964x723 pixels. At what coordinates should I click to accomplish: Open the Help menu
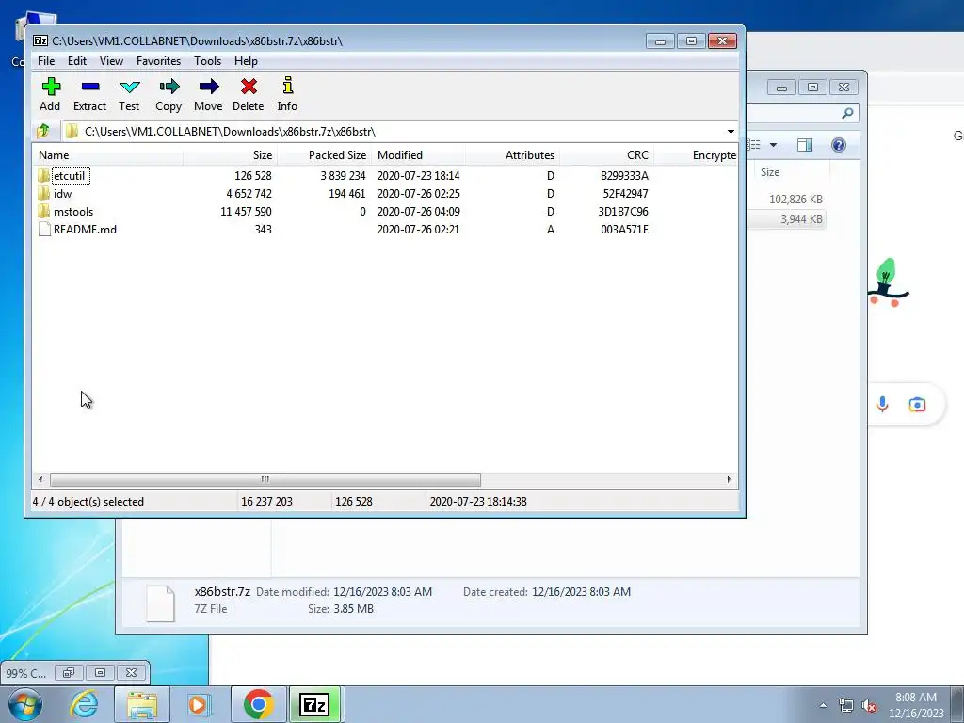tap(246, 61)
